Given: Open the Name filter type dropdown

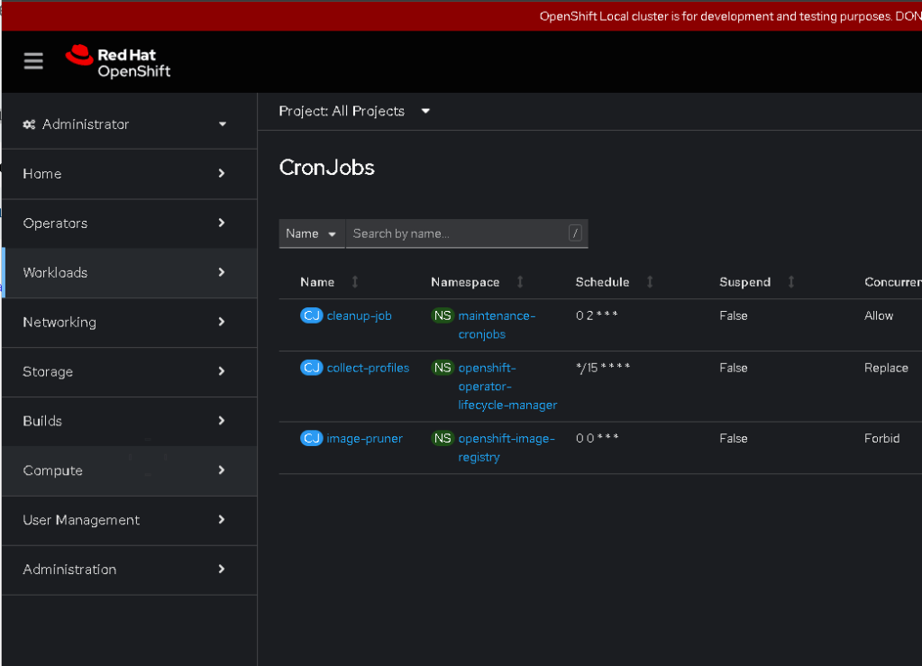Looking at the screenshot, I should tap(312, 234).
